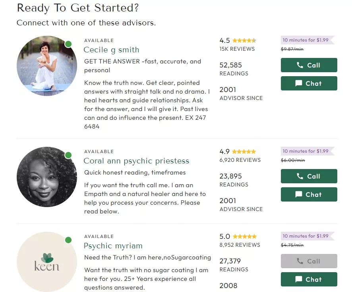Click Psychic myriam's Chat button
The image size is (352, 292).
click(x=309, y=279)
